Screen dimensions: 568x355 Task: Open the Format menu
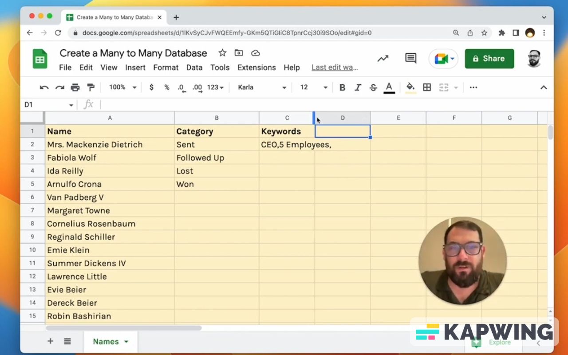coord(166,67)
